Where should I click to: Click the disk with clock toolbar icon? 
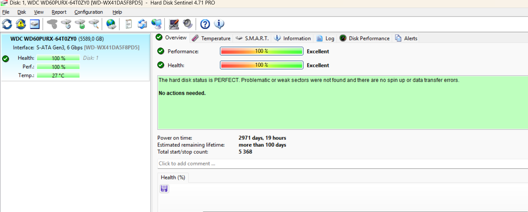[66, 24]
